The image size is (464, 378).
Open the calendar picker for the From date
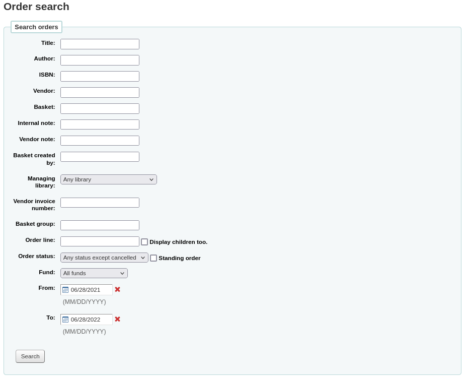click(x=65, y=290)
